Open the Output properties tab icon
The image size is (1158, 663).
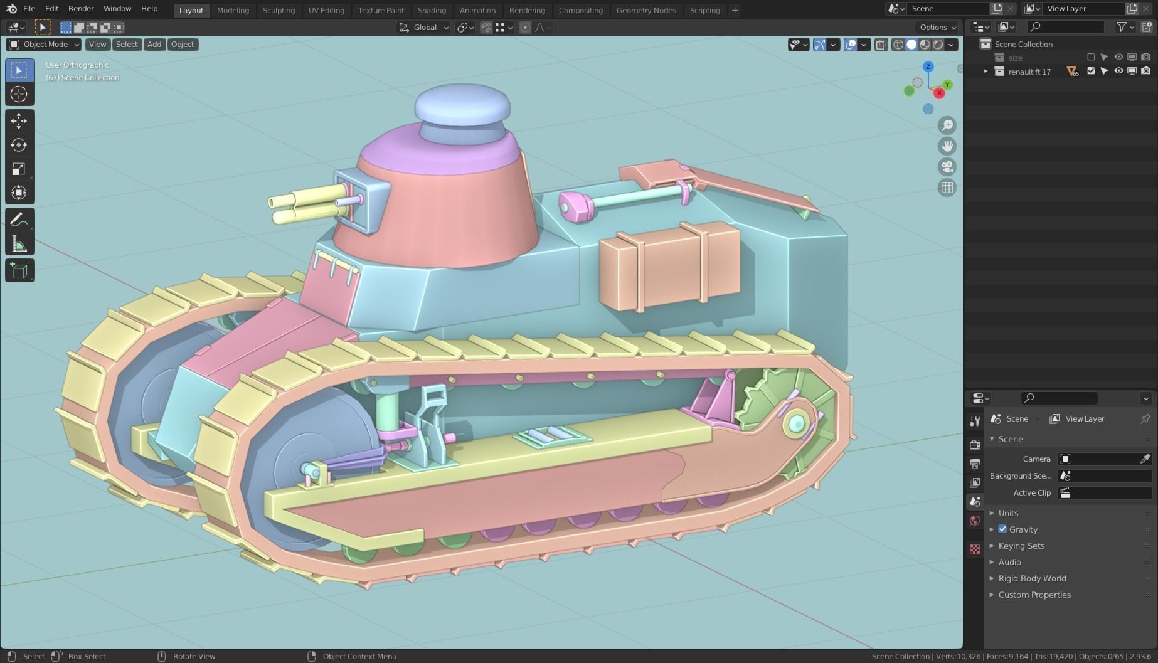[975, 464]
